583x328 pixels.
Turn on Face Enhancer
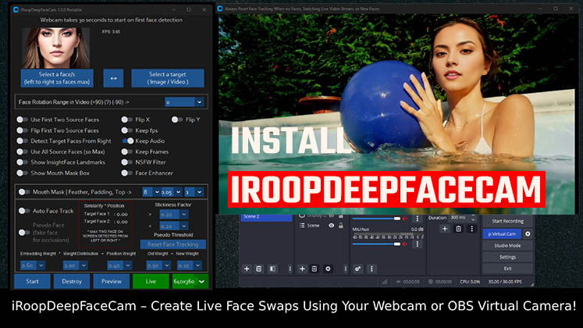coord(126,173)
